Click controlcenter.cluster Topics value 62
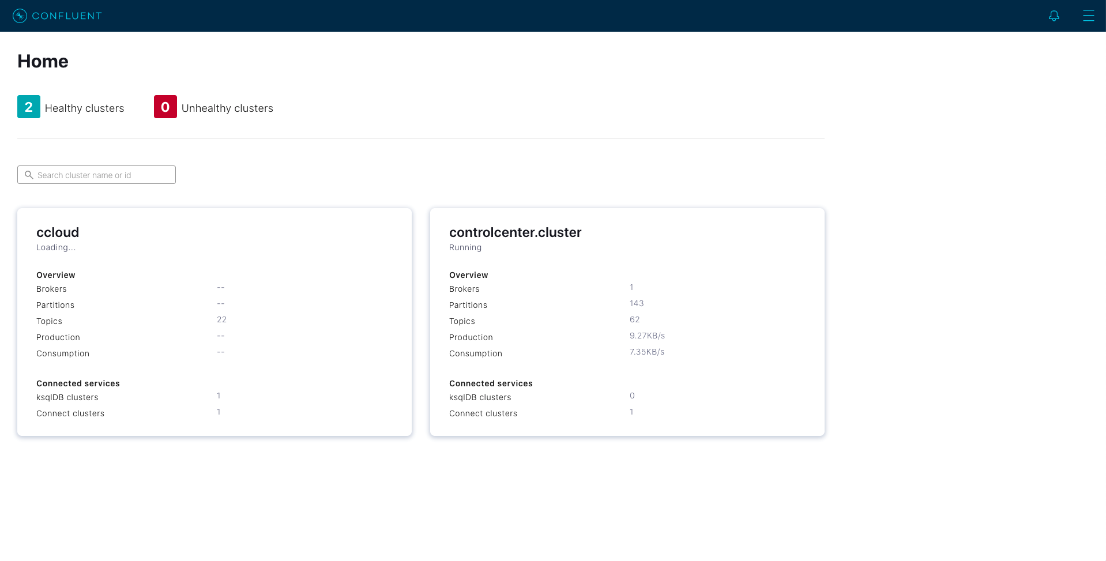Image resolution: width=1106 pixels, height=561 pixels. [x=634, y=319]
